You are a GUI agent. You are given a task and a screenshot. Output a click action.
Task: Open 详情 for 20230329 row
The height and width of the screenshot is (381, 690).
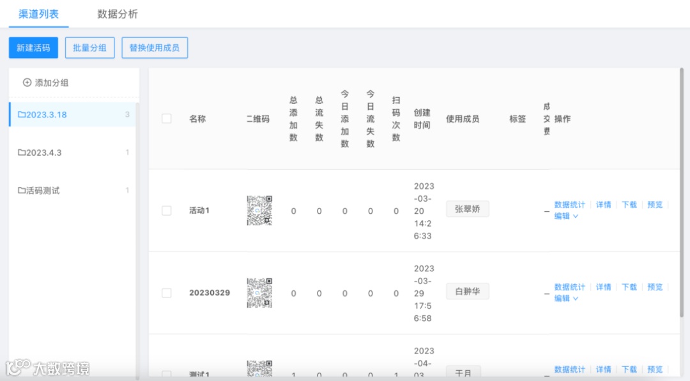pos(603,287)
